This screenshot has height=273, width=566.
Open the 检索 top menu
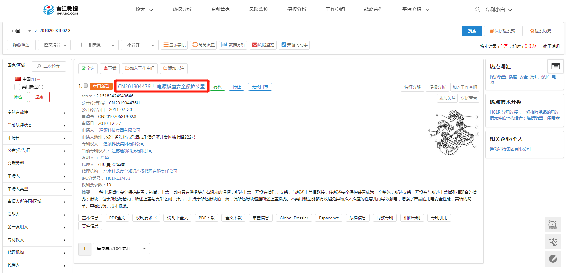144,10
